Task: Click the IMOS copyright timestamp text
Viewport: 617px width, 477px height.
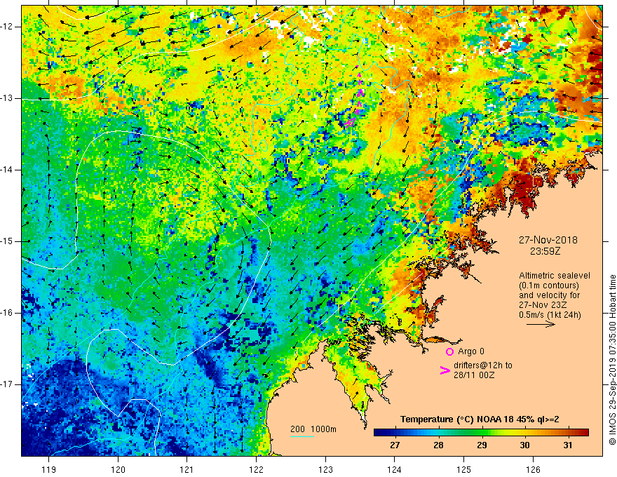Action: [x=612, y=360]
